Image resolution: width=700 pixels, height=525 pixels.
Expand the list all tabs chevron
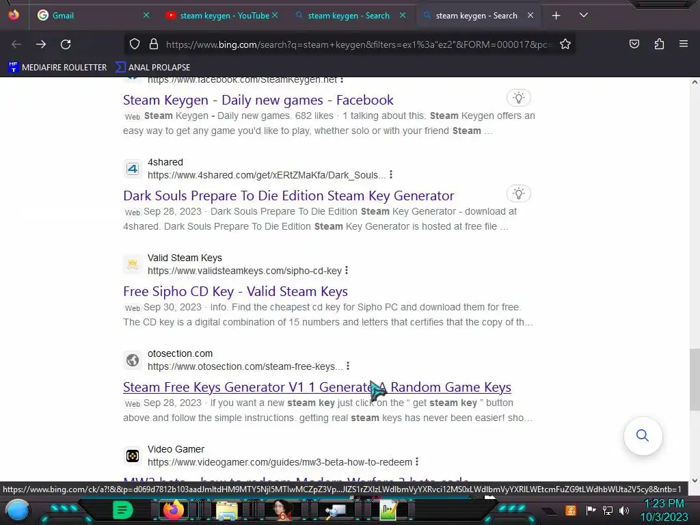tap(584, 15)
